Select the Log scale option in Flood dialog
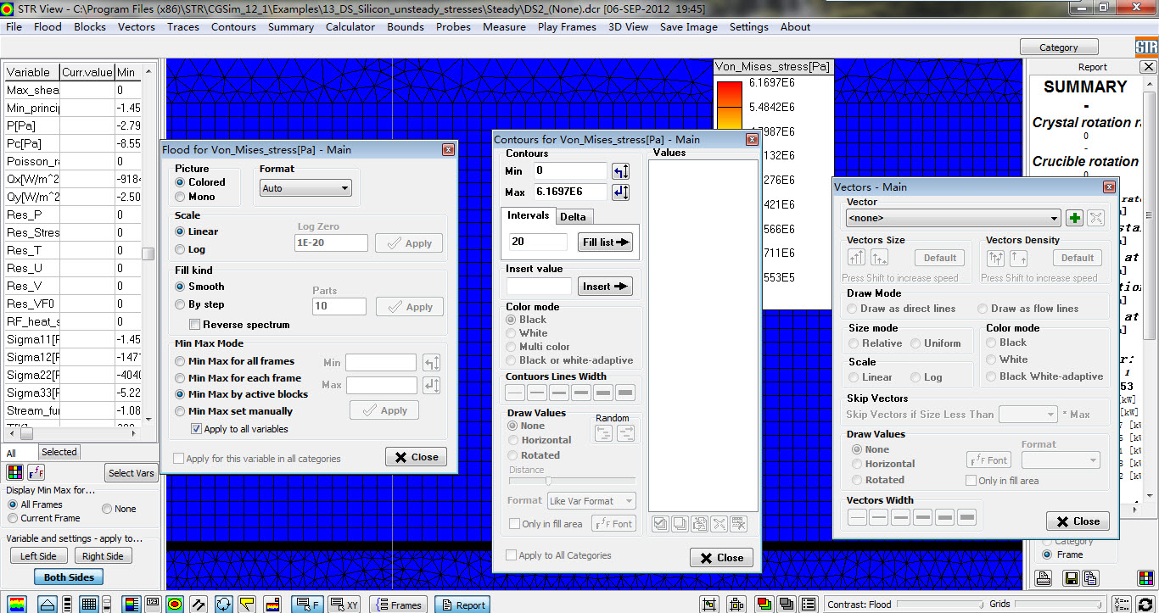 click(x=180, y=249)
